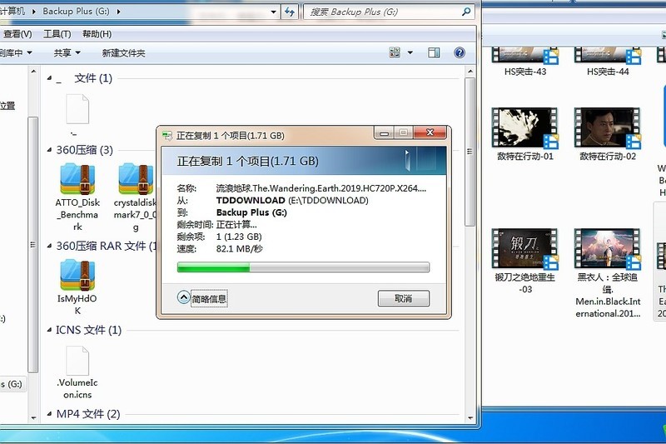Collapse the MP4 文件 (2) group
Image resolution: width=666 pixels, height=444 pixels.
click(49, 414)
